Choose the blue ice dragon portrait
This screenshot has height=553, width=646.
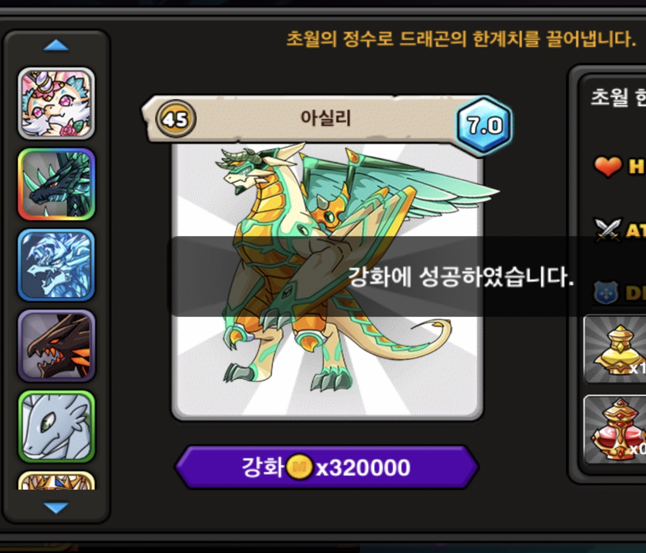point(56,265)
